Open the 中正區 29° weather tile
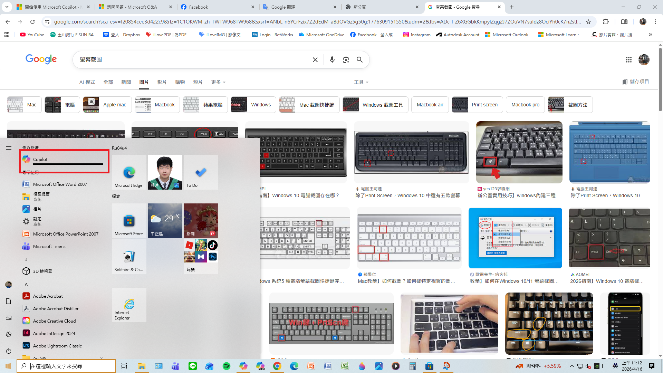Screen dimensions: 663x373 point(165,221)
